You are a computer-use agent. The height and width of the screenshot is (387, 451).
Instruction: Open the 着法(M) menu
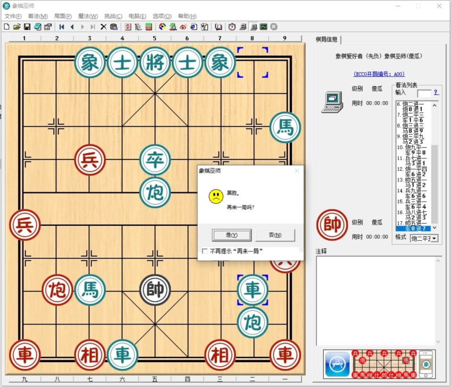tap(38, 16)
